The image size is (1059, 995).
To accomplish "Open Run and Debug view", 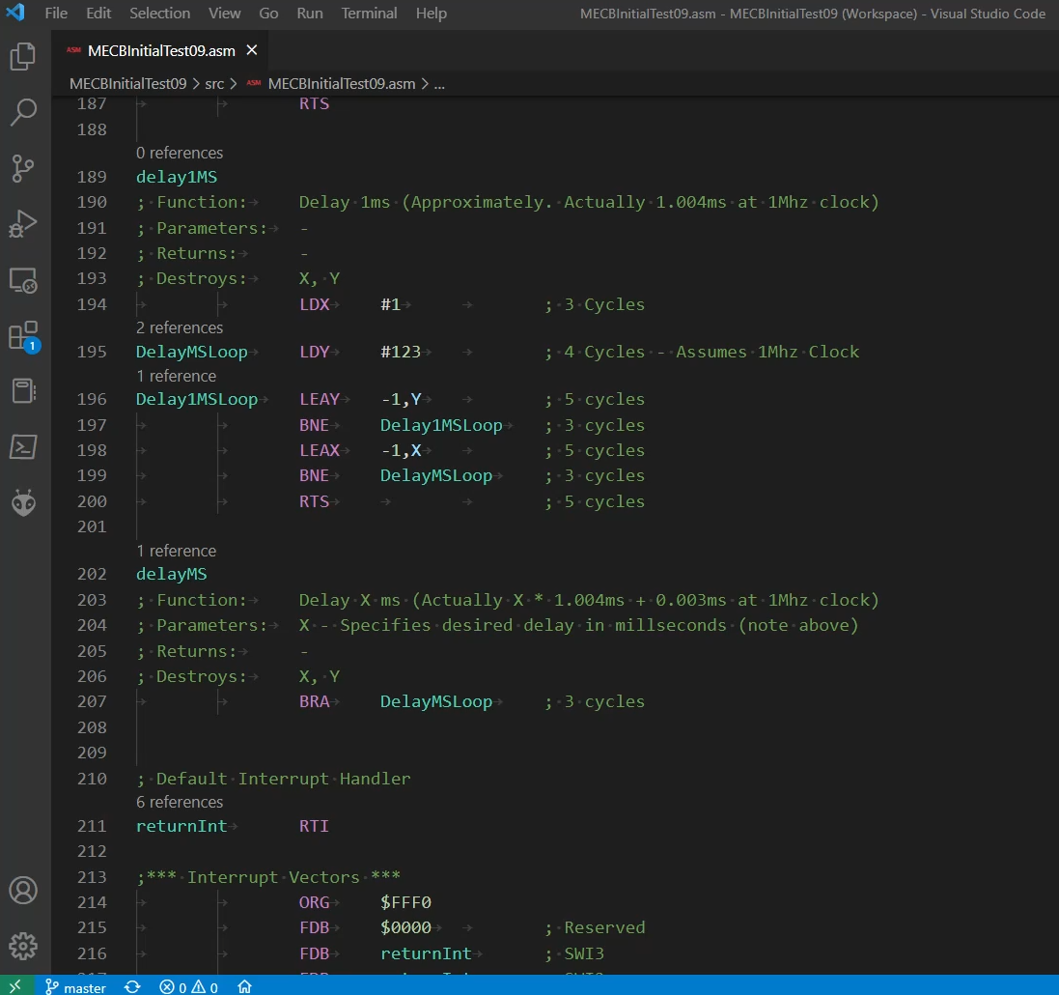I will 23,224.
